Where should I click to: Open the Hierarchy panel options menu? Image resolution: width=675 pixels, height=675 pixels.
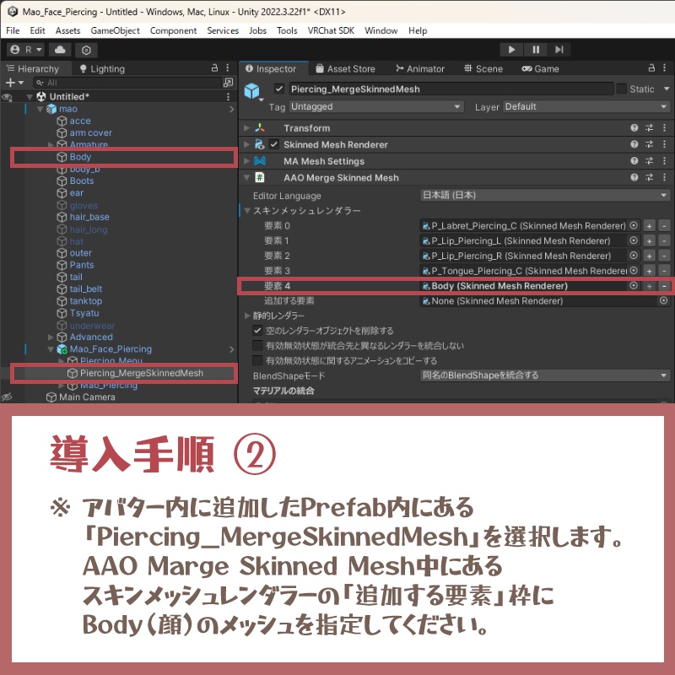(x=228, y=68)
